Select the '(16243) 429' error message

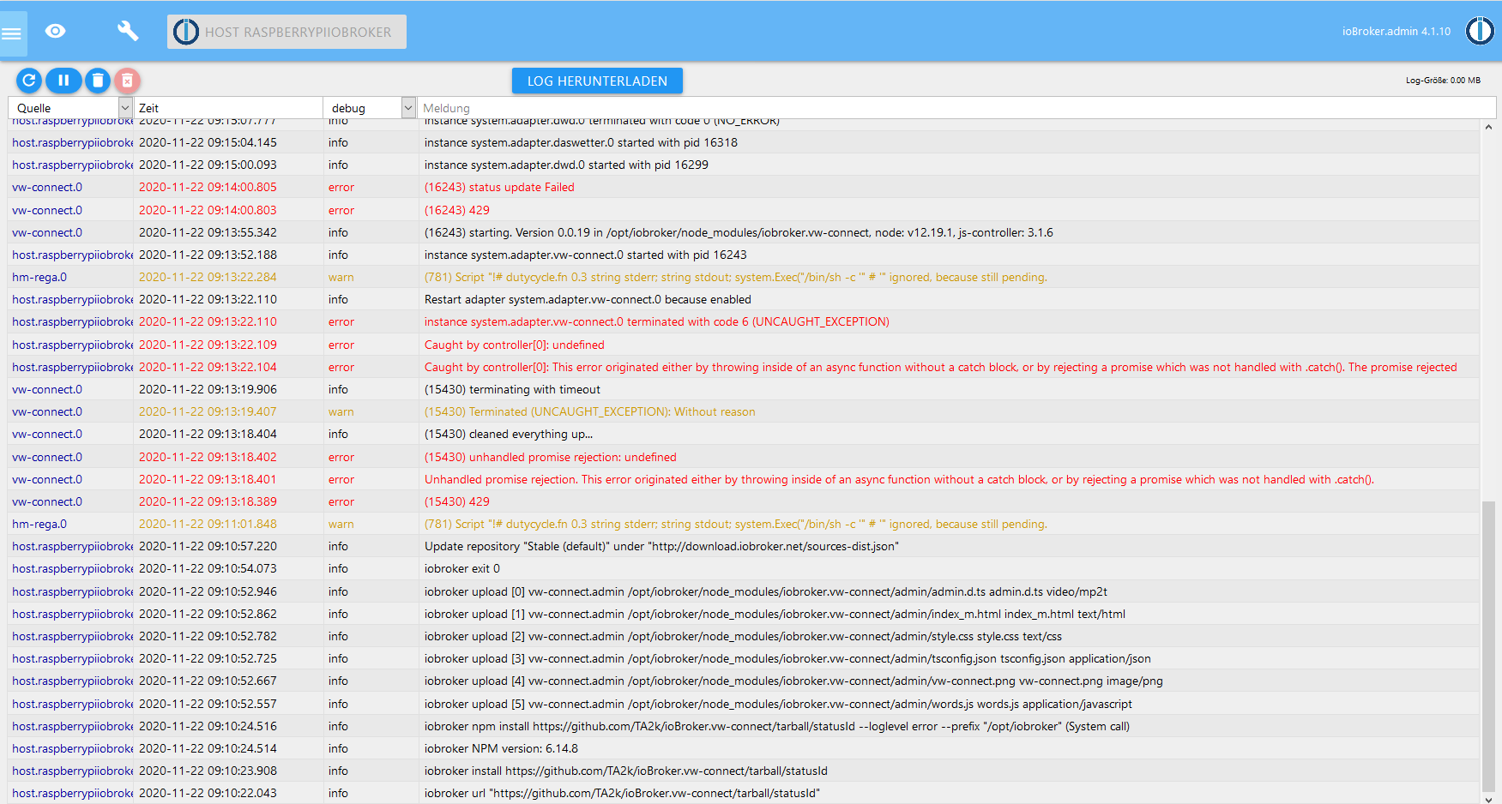457,210
